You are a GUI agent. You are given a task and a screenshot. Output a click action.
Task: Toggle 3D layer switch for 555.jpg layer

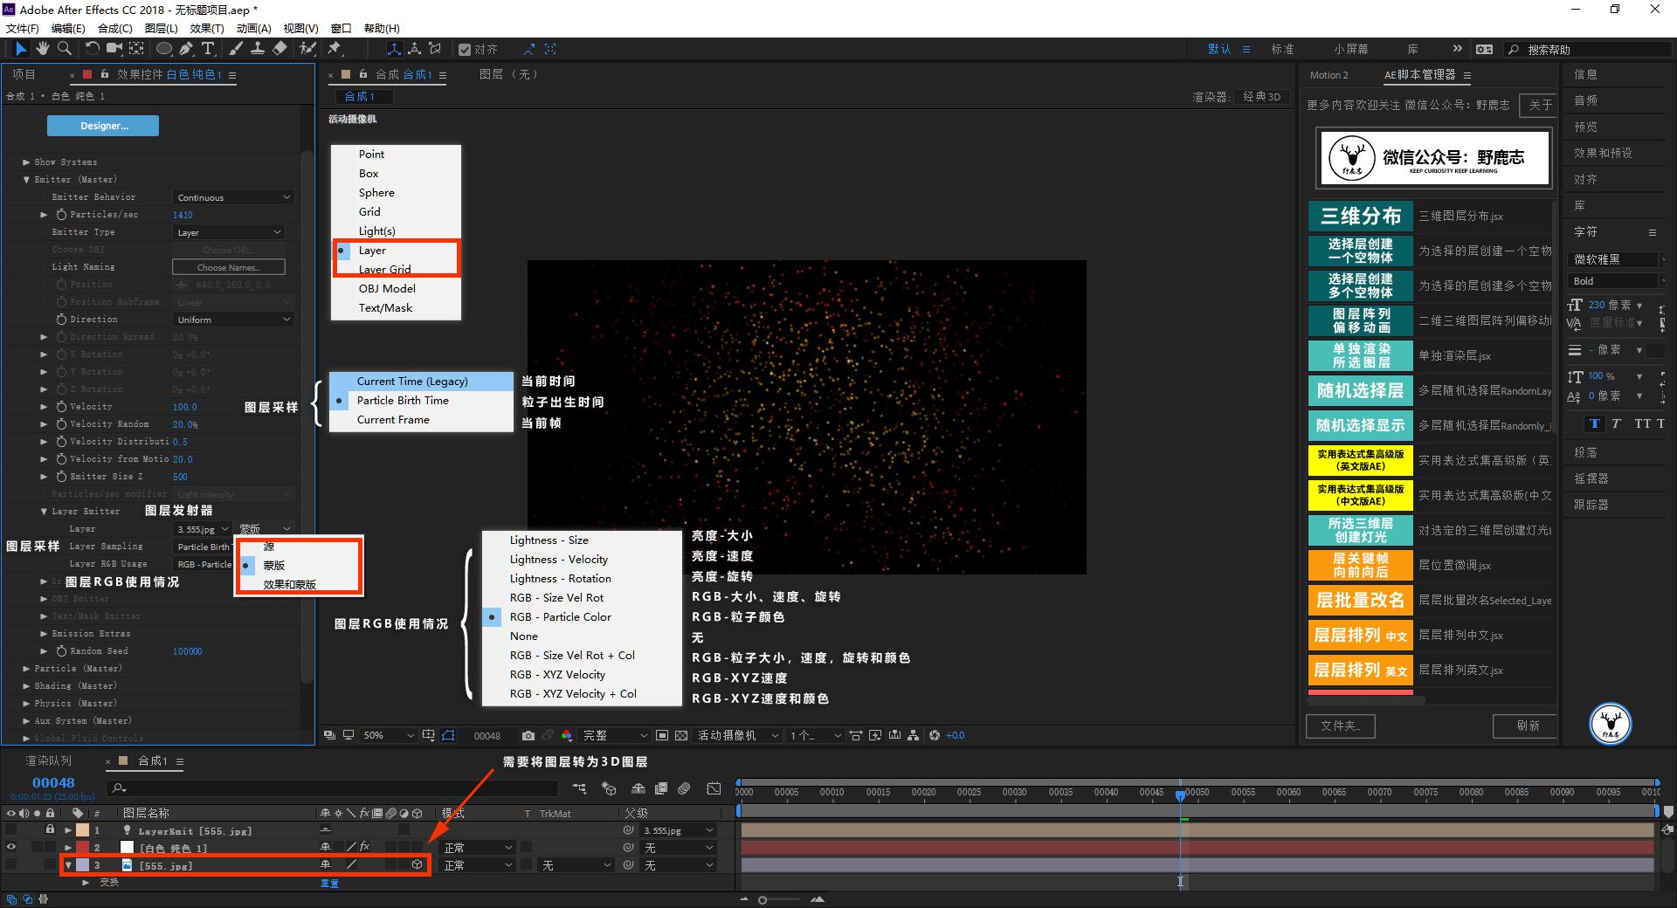point(417,865)
